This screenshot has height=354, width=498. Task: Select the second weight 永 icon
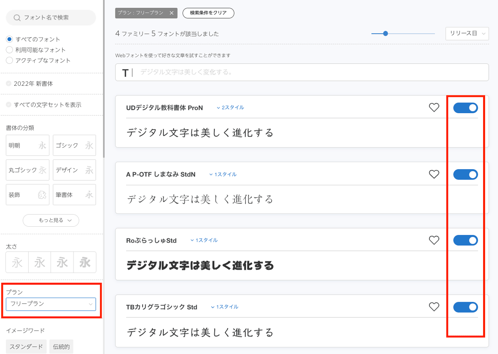tap(39, 262)
